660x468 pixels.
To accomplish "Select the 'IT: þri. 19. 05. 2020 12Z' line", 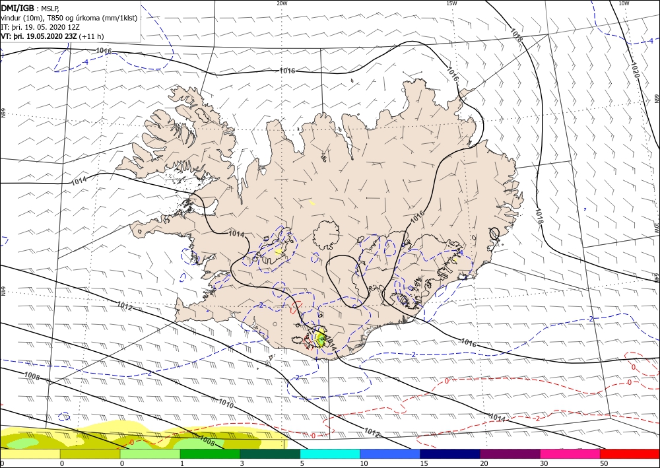I will click(41, 27).
